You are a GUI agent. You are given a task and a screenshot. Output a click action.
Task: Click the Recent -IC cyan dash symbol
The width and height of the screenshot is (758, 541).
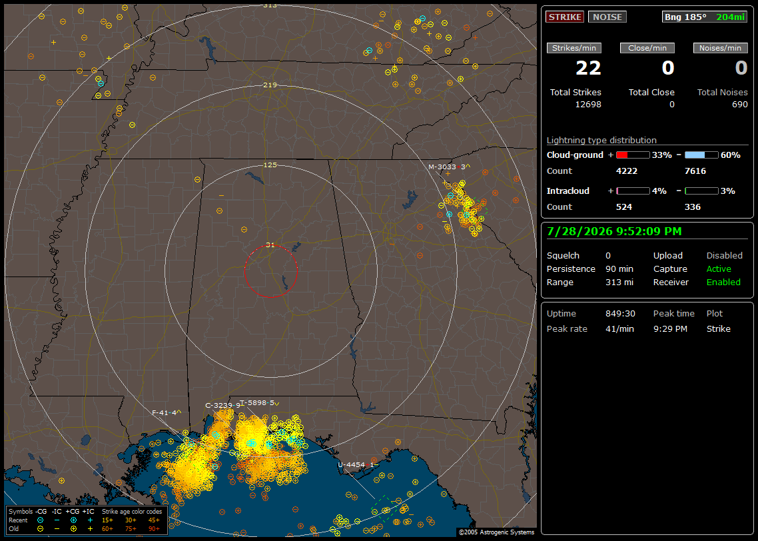(57, 520)
